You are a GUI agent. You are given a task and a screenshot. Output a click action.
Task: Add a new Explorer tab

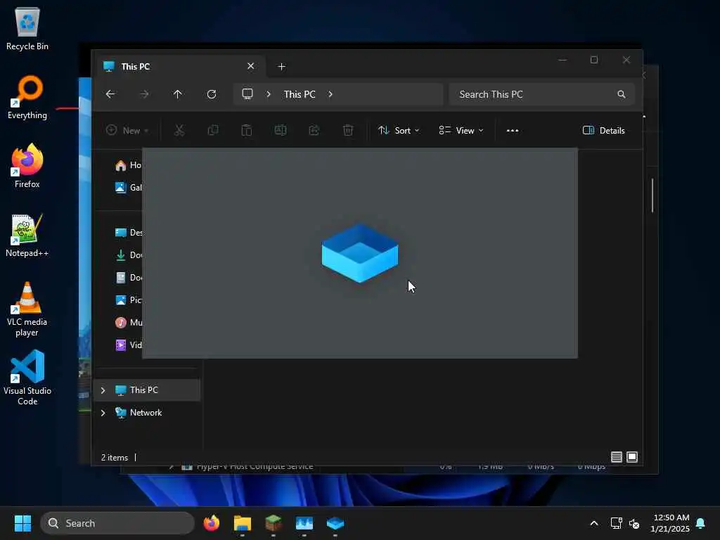pos(281,67)
